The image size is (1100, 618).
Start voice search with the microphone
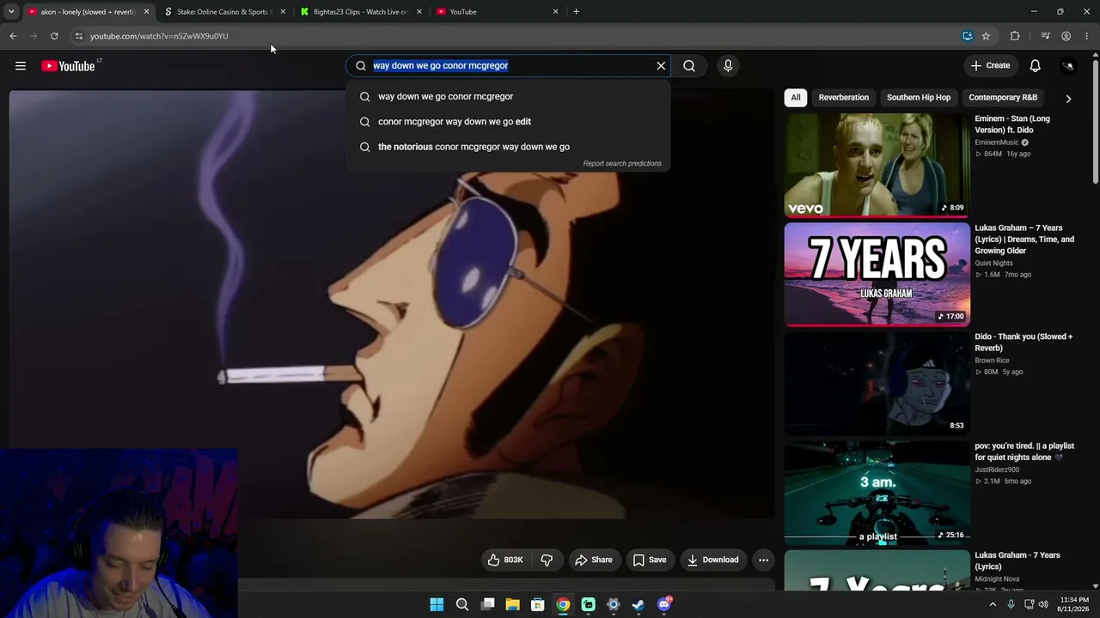728,65
